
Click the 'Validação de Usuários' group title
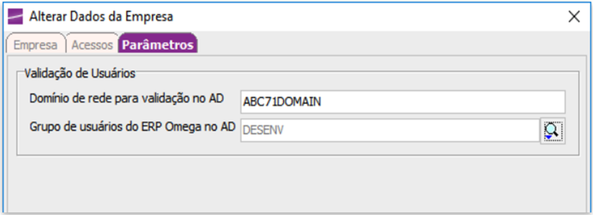click(x=80, y=73)
